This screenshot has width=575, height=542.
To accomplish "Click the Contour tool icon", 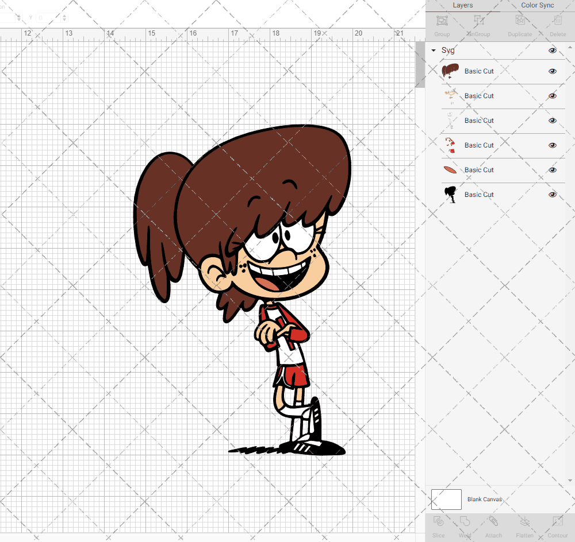I will 558,521.
